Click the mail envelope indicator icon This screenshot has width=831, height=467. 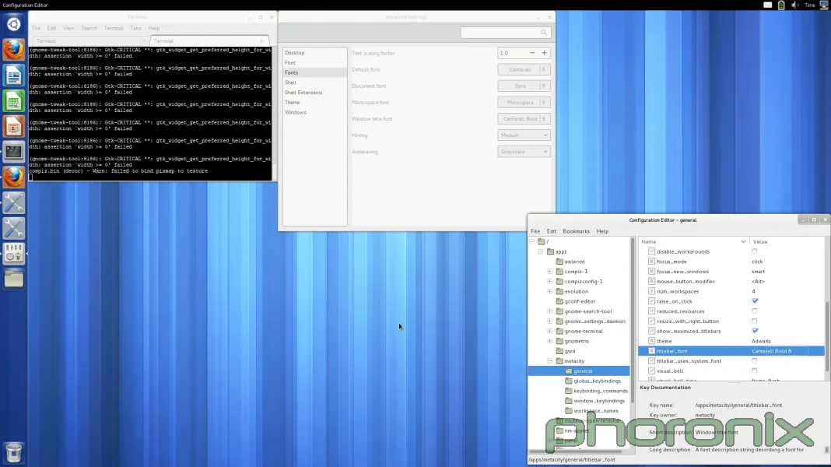coord(768,5)
